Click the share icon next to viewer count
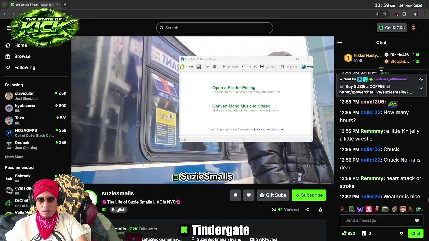 point(307,210)
